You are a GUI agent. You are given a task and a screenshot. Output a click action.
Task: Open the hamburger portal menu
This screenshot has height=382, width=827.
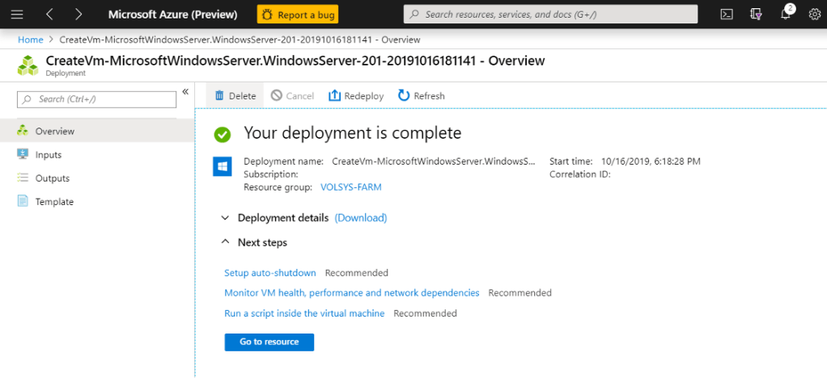[17, 14]
